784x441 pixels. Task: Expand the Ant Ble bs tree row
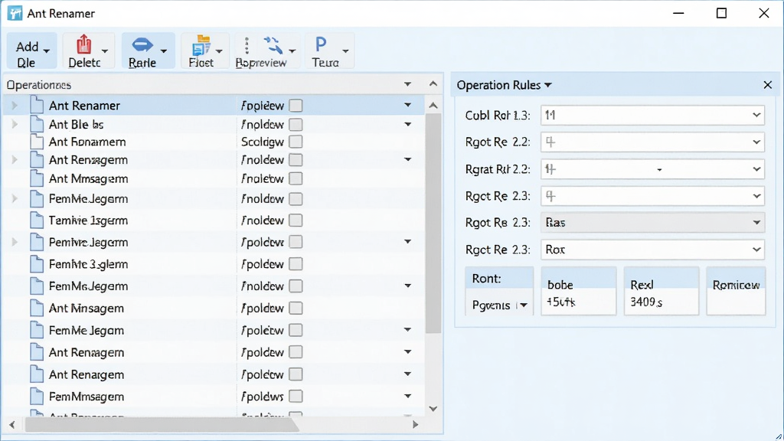click(x=15, y=124)
